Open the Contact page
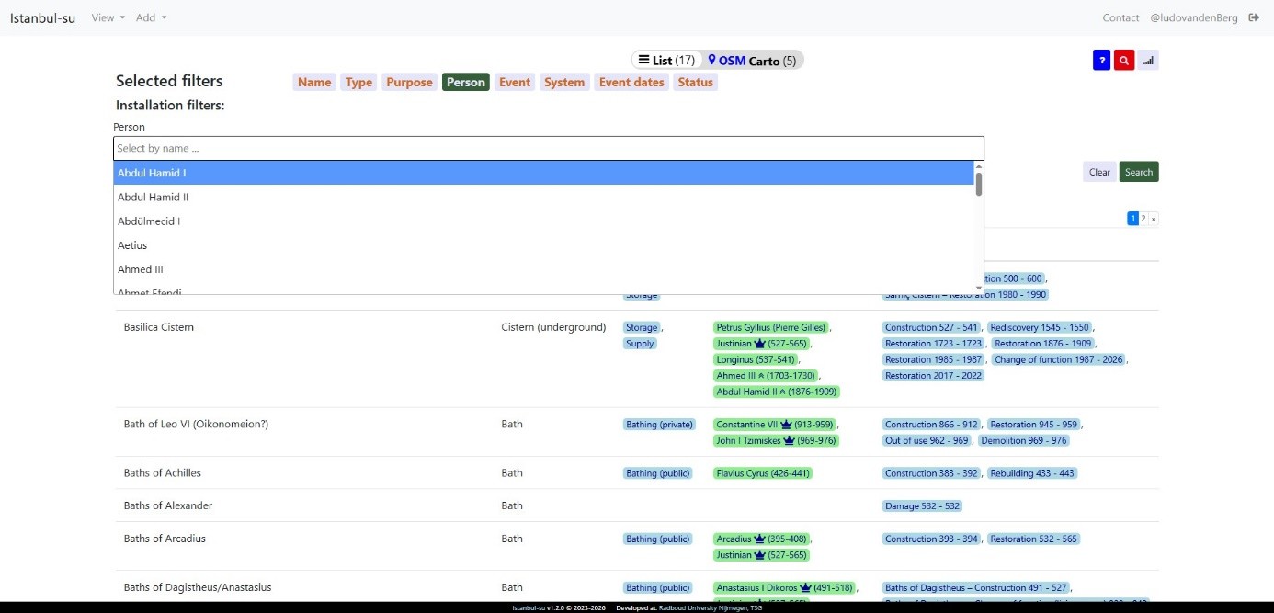This screenshot has width=1274, height=613. (x=1120, y=17)
